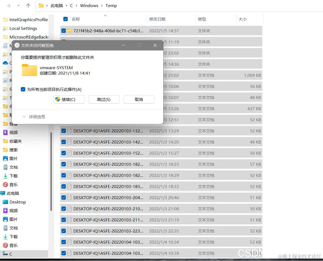The width and height of the screenshot is (323, 261).
Task: Click the OneDrive cloud icon in sidebar
Action: (x=5, y=63)
